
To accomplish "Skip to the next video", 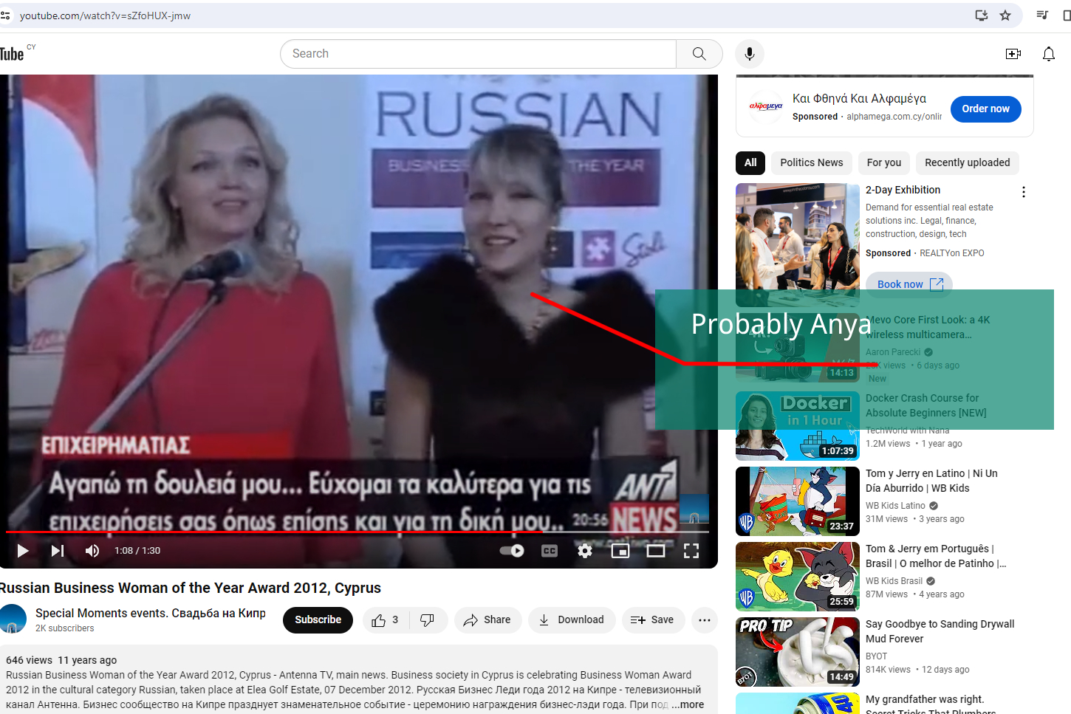I will (x=57, y=551).
